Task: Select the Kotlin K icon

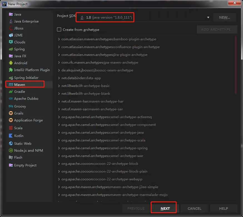Action: click(11, 136)
